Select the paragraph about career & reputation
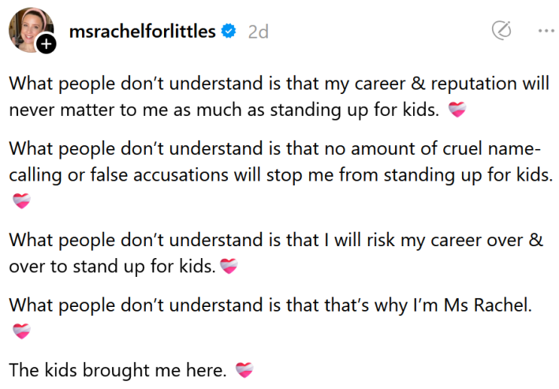Image resolution: width=559 pixels, height=389 pixels. click(276, 97)
